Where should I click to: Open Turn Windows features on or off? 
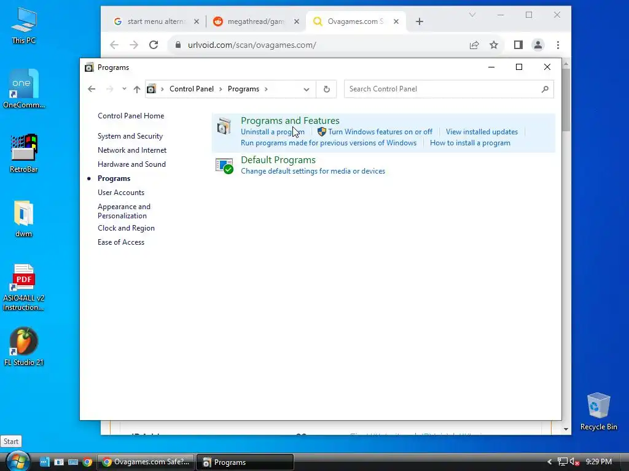[x=380, y=132]
